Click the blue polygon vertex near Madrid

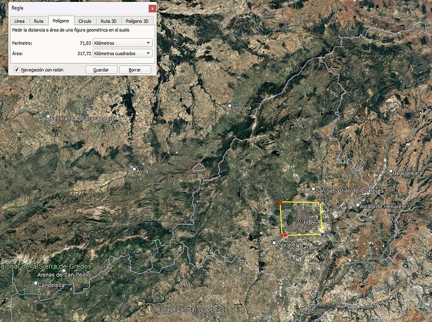point(322,234)
